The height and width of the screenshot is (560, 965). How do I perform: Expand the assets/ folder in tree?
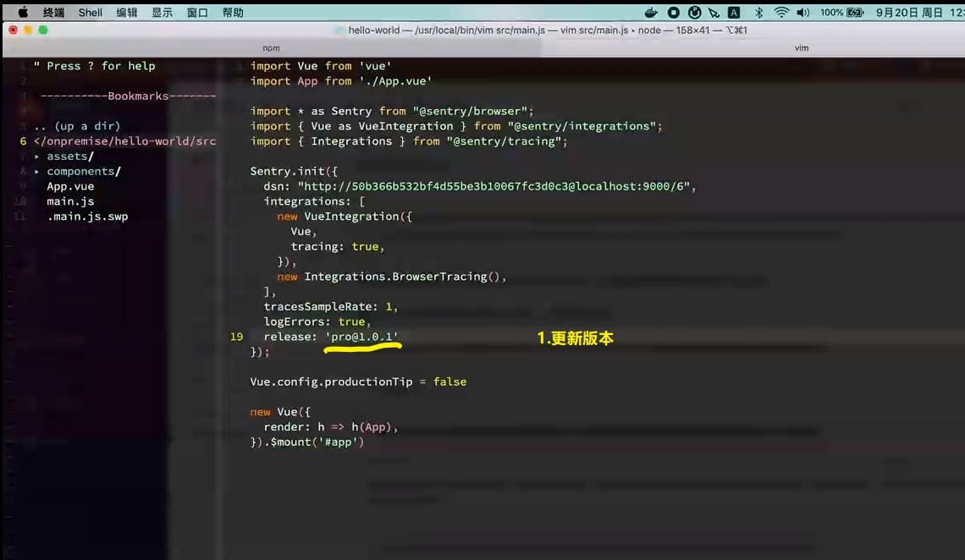pos(37,156)
